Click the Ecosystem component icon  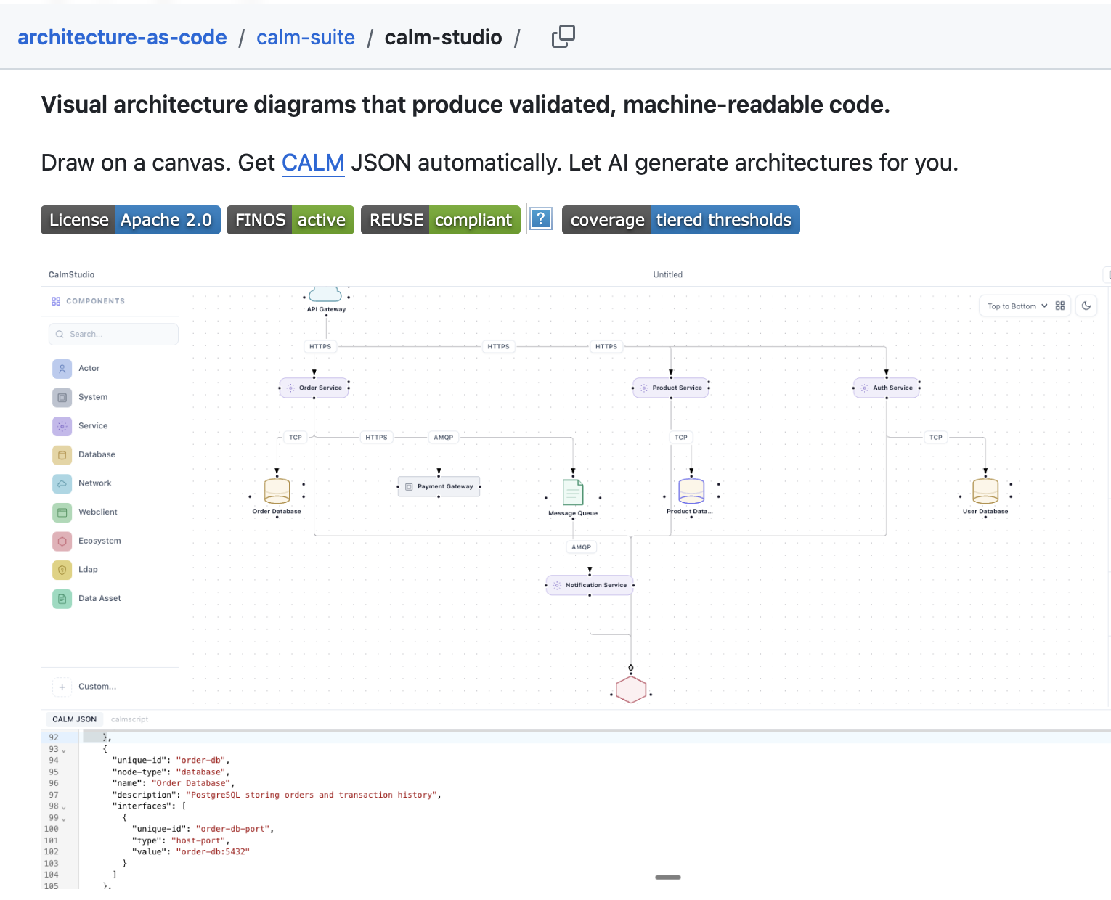pyautogui.click(x=62, y=541)
